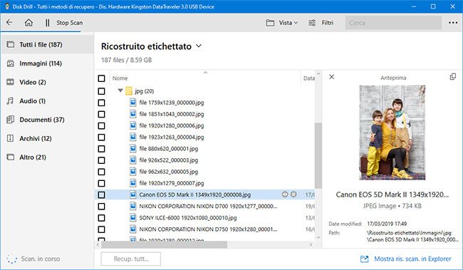Click image icon of file 880x620_000001.jpg
Viewport: 463px width, 270px height.
pos(133,149)
